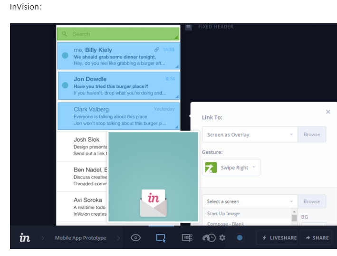The height and width of the screenshot is (256, 337).
Task: Click the Avi Soroka email row
Action: pos(82,207)
